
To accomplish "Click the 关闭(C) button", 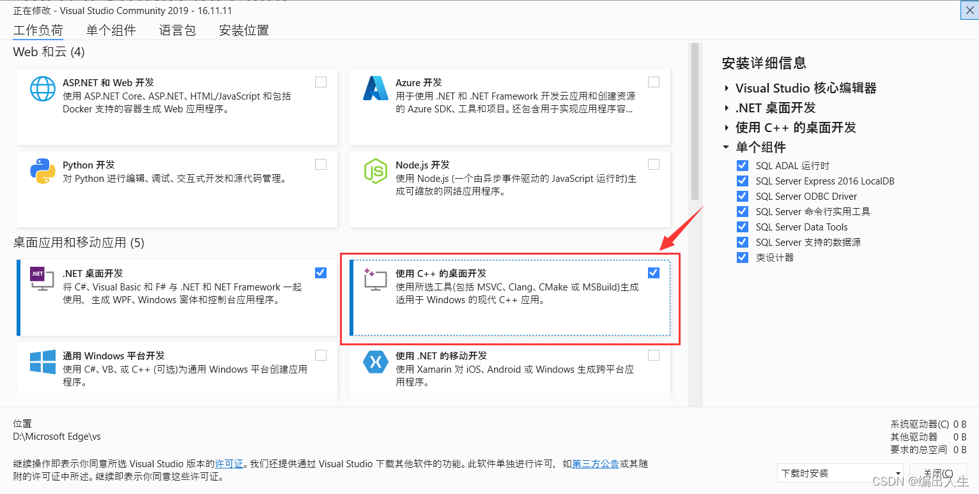I will coord(938,473).
